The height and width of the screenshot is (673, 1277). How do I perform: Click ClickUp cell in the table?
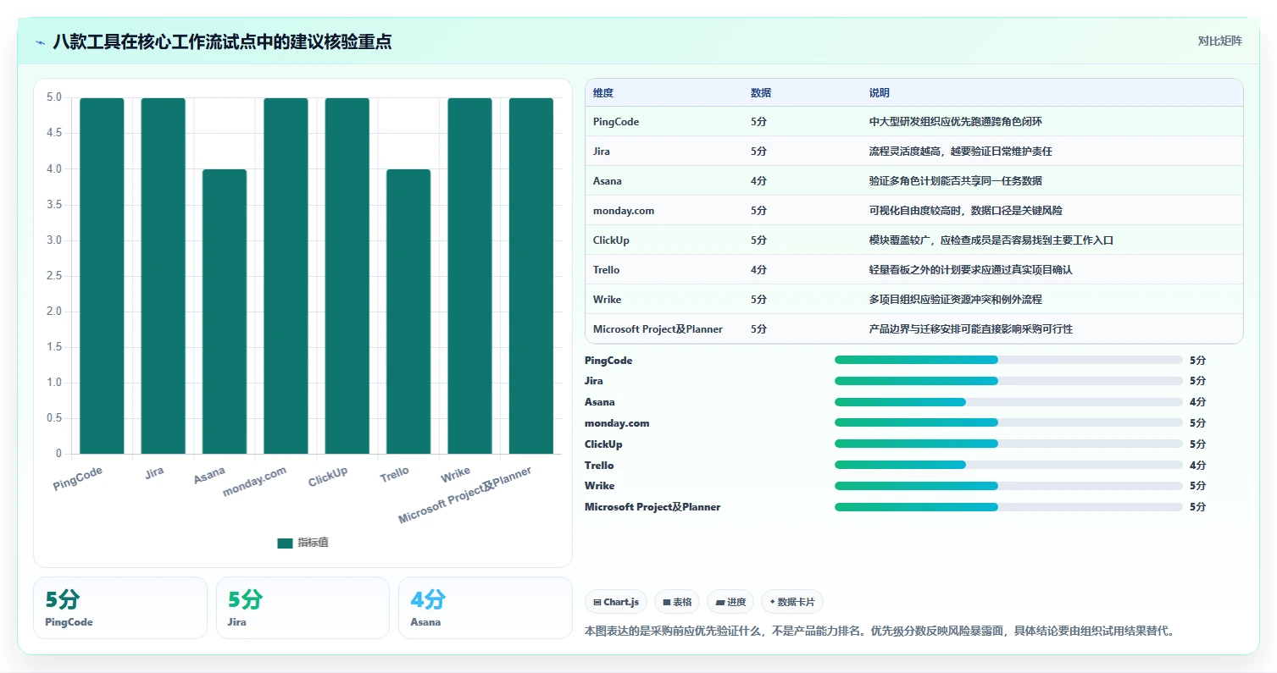611,240
